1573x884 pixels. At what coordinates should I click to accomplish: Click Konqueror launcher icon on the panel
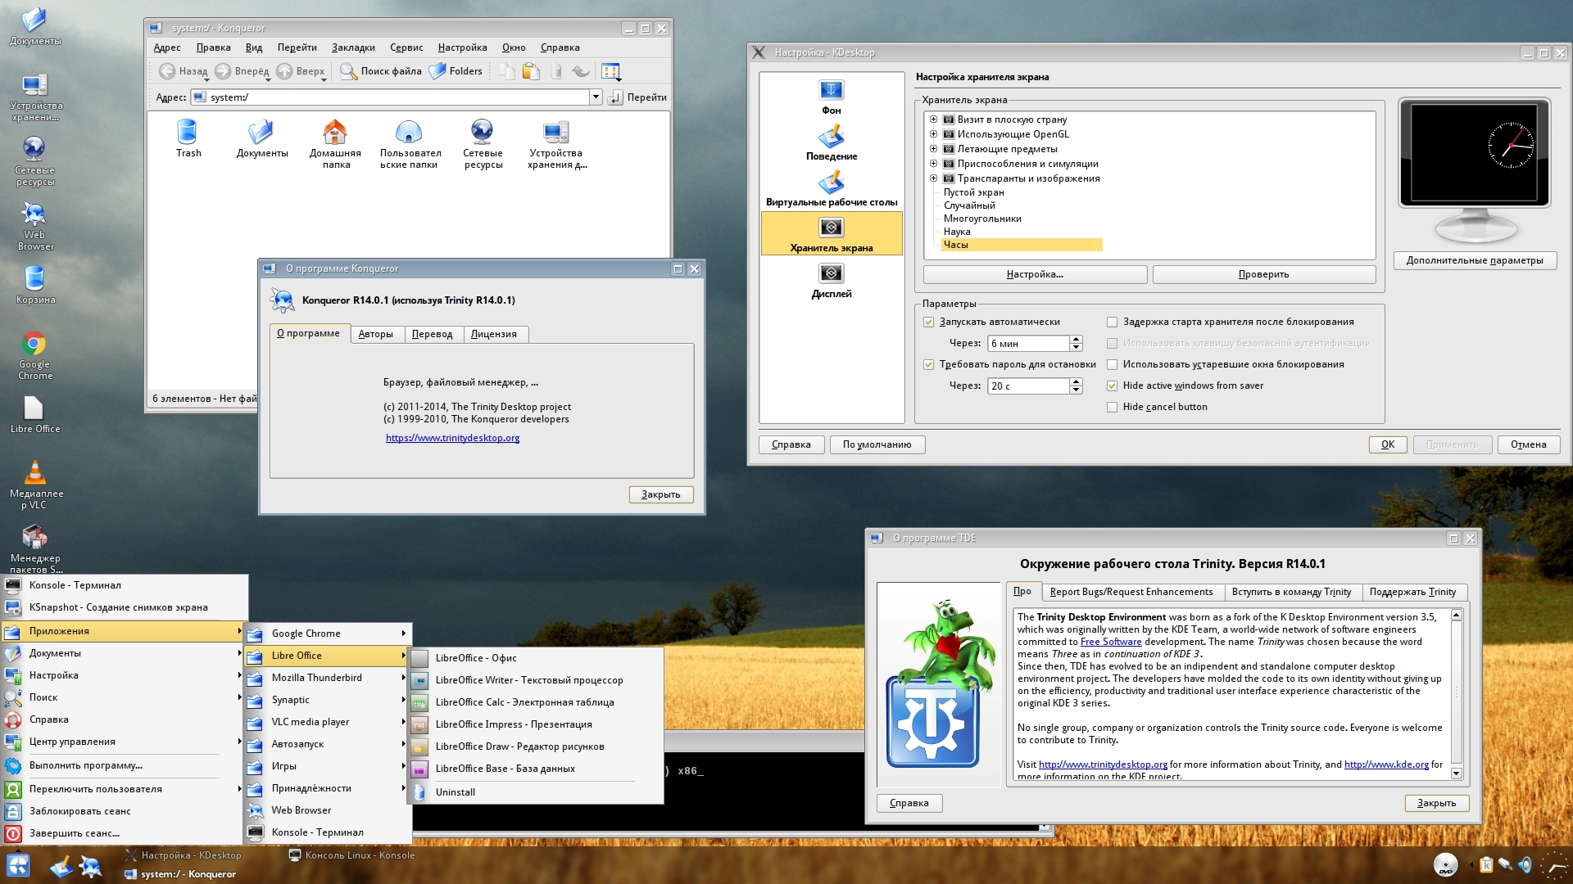[91, 866]
